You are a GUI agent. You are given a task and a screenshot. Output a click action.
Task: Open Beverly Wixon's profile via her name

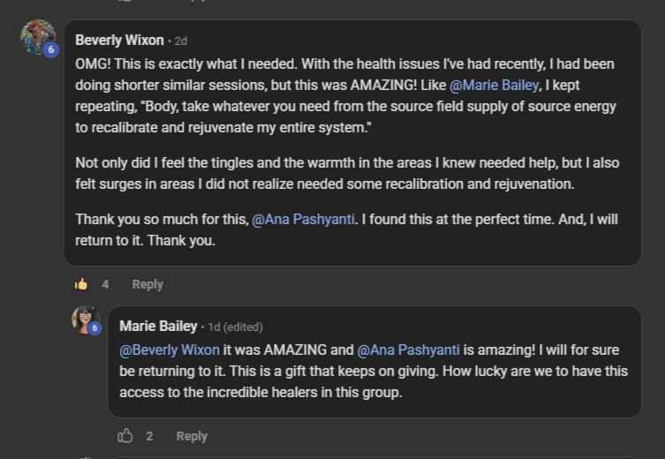point(119,41)
